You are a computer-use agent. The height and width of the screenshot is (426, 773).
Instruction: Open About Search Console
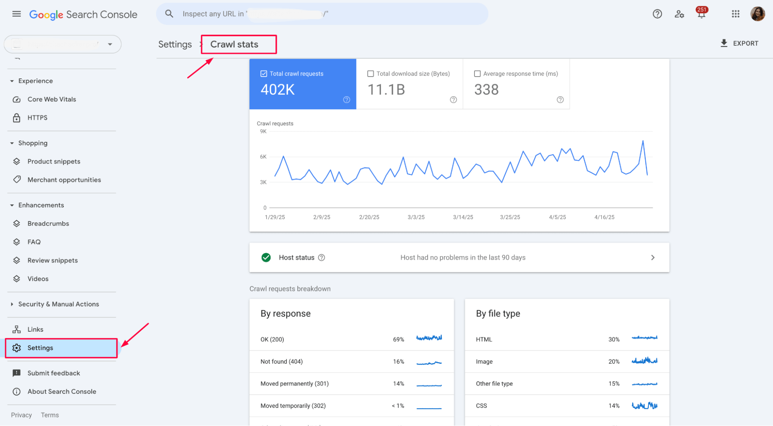click(62, 392)
